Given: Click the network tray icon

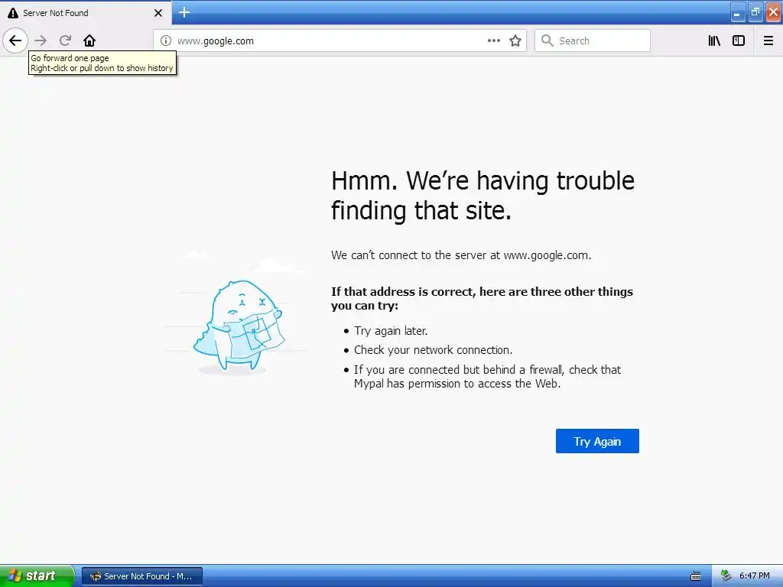Looking at the screenshot, I should 726,576.
